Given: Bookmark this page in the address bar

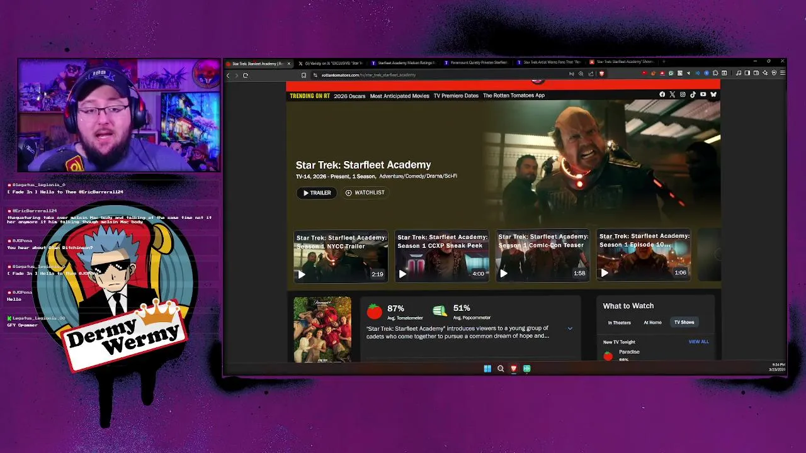Looking at the screenshot, I should (x=304, y=75).
